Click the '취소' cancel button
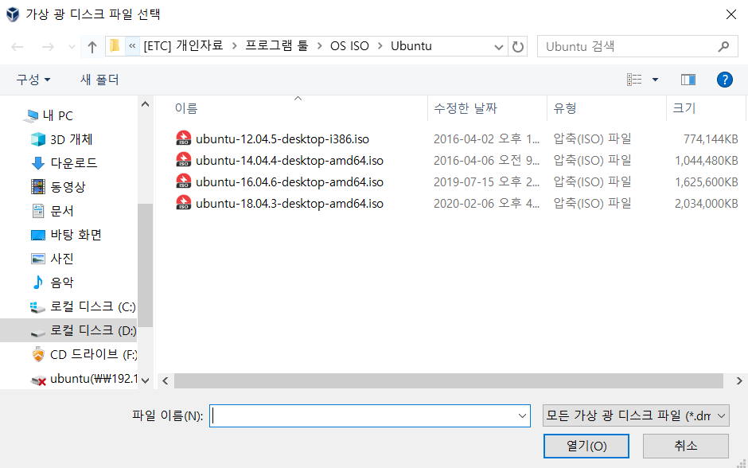Screen dimensions: 748x468 (685, 446)
